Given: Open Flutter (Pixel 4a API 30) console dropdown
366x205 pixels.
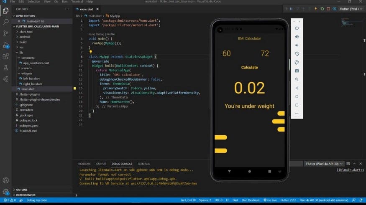Looking at the screenshot, I should 324,164.
